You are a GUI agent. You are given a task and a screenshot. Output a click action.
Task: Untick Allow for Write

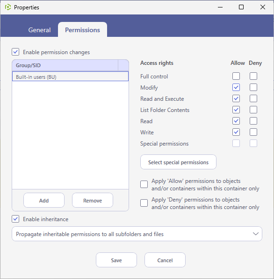[x=236, y=132]
